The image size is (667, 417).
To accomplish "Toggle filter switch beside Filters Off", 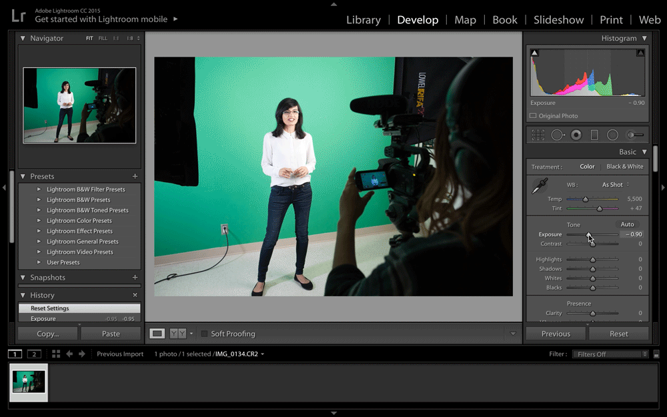I will tap(656, 354).
